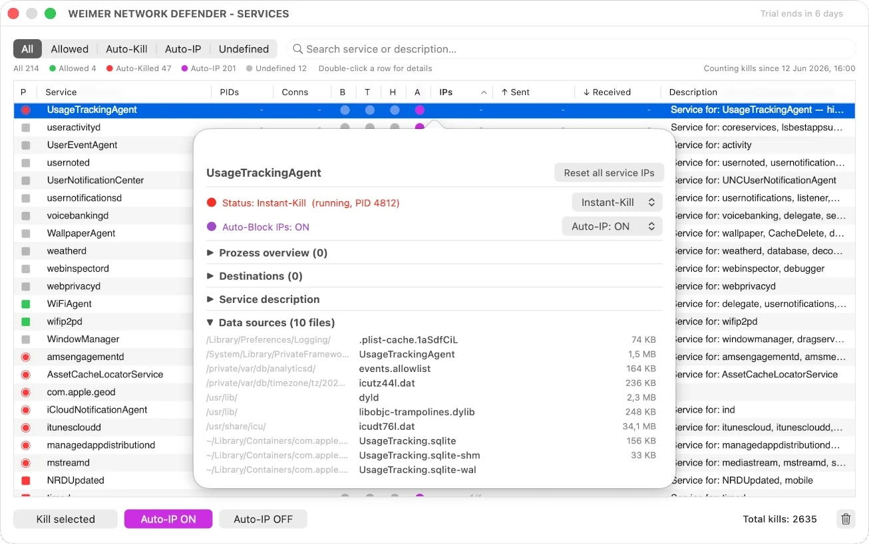Sort by the Conns column header
The height and width of the screenshot is (544, 869).
[x=302, y=92]
